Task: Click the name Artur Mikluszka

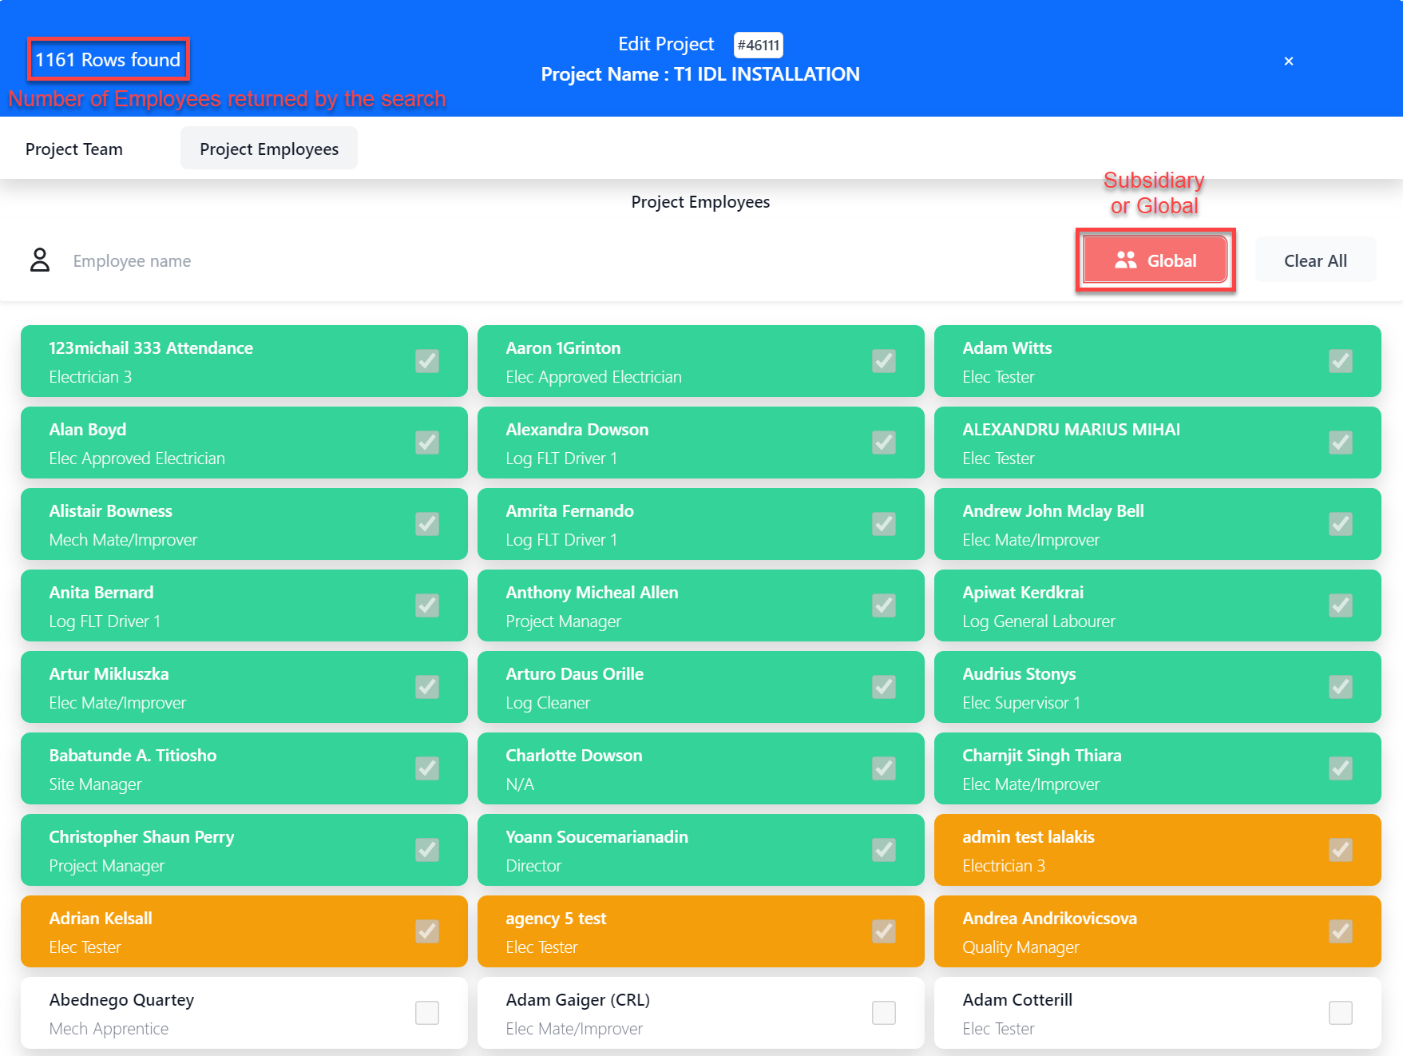Action: [x=109, y=674]
